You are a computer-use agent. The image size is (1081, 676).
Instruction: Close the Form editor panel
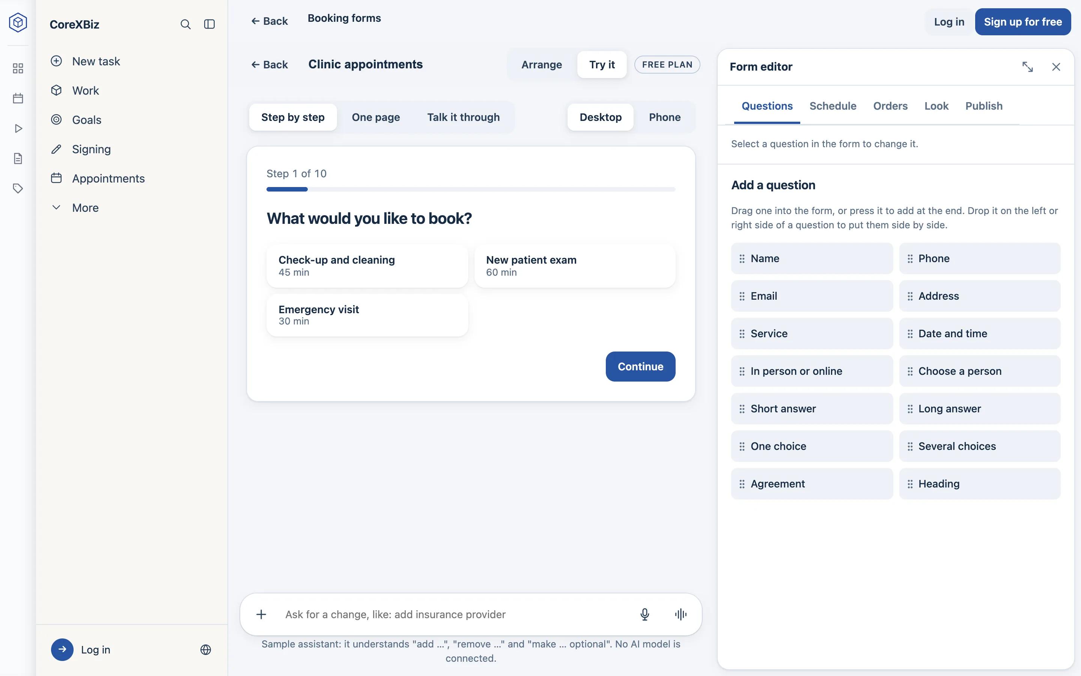[1056, 66]
